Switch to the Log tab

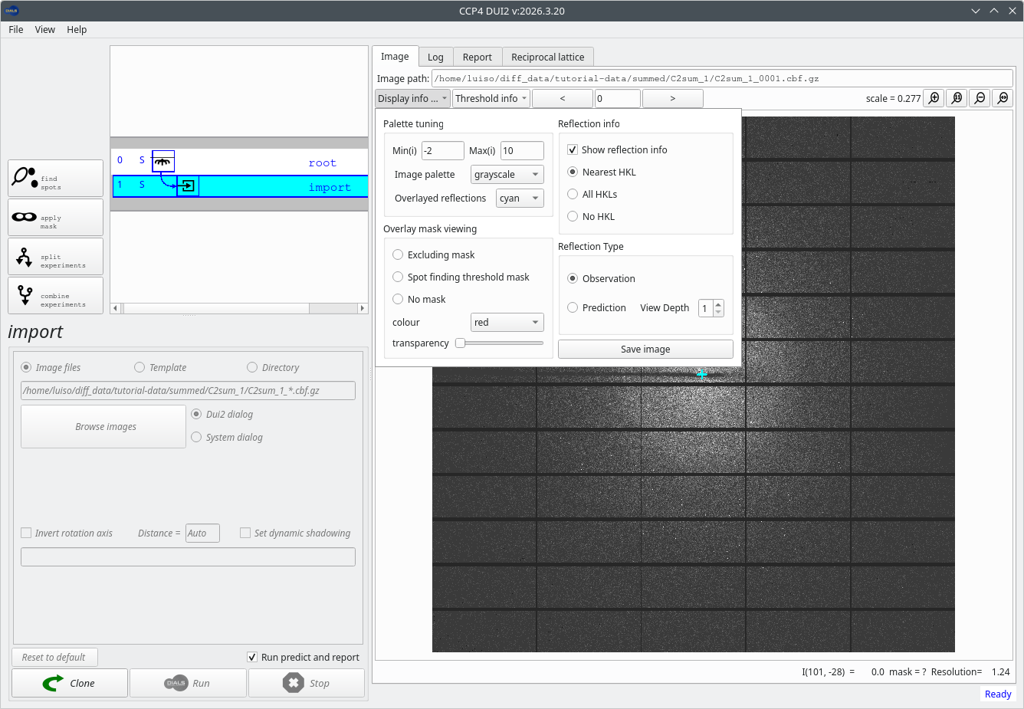tap(435, 57)
